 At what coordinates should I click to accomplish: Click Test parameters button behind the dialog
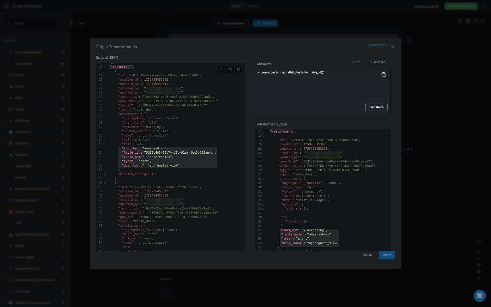(x=231, y=23)
